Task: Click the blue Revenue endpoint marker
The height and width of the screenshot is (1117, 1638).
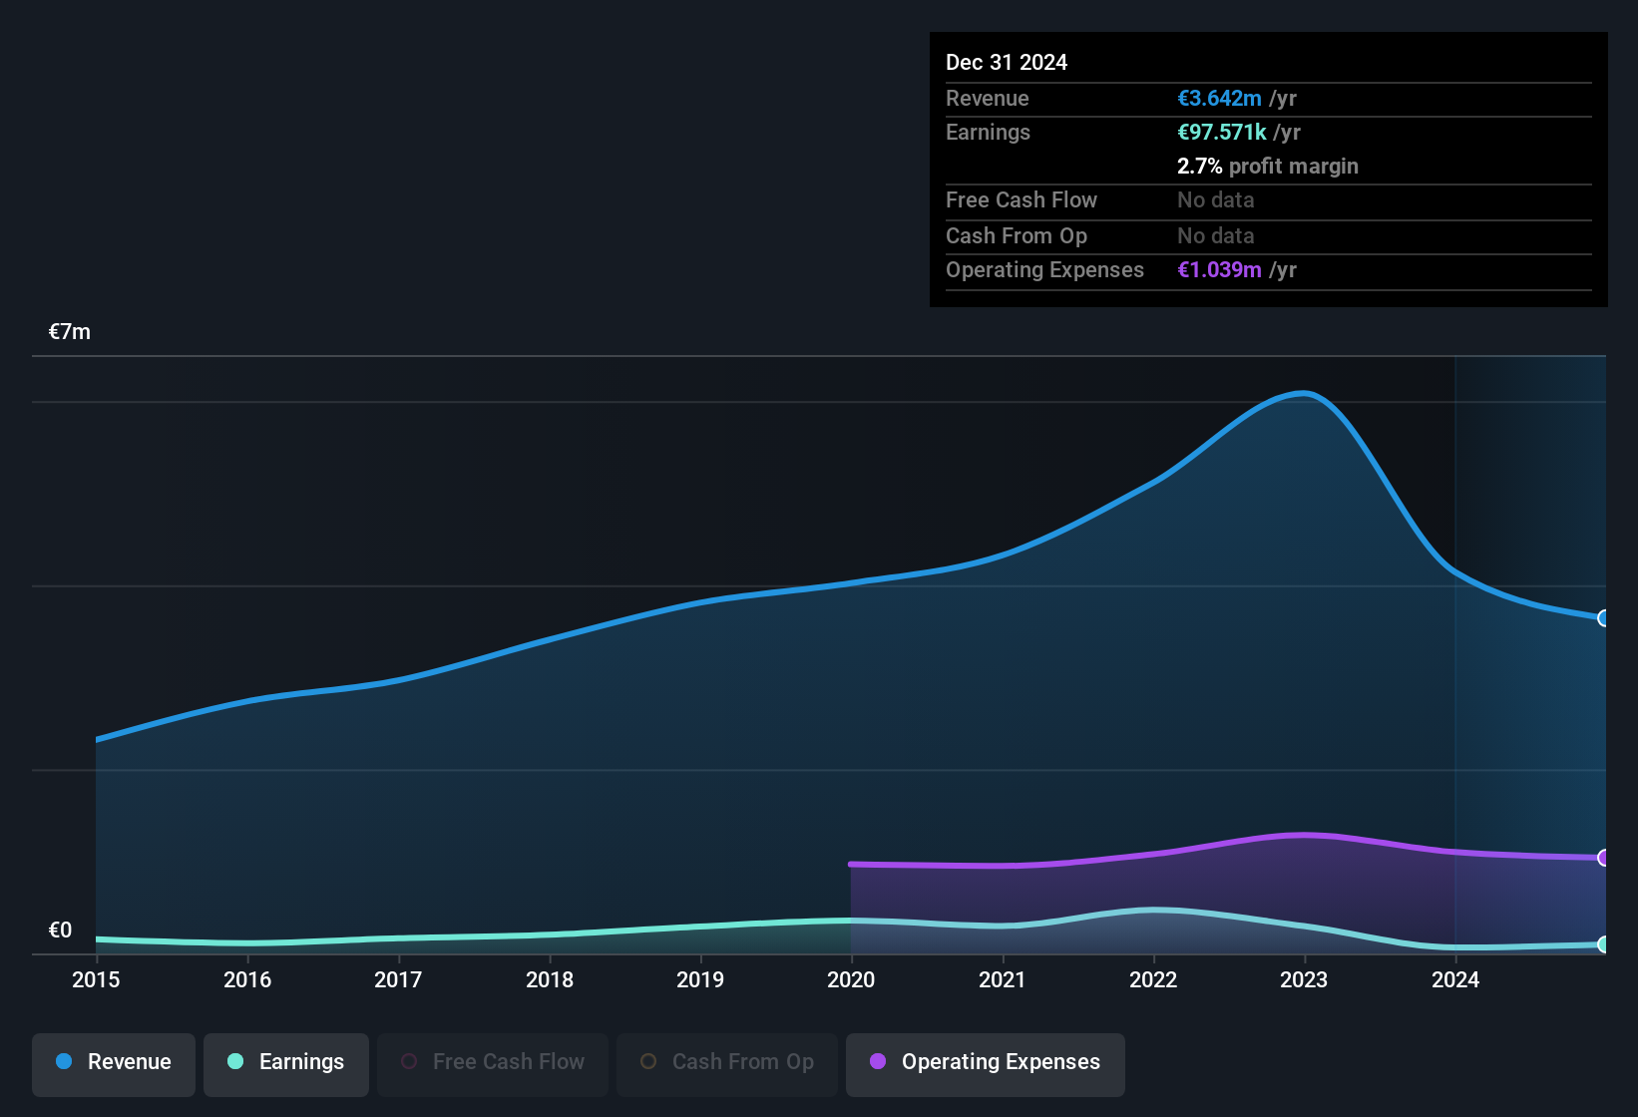Action: [1604, 618]
